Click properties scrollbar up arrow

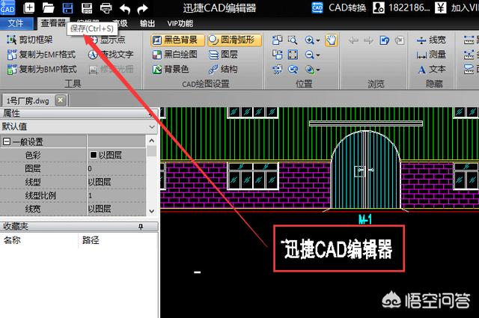click(x=152, y=141)
